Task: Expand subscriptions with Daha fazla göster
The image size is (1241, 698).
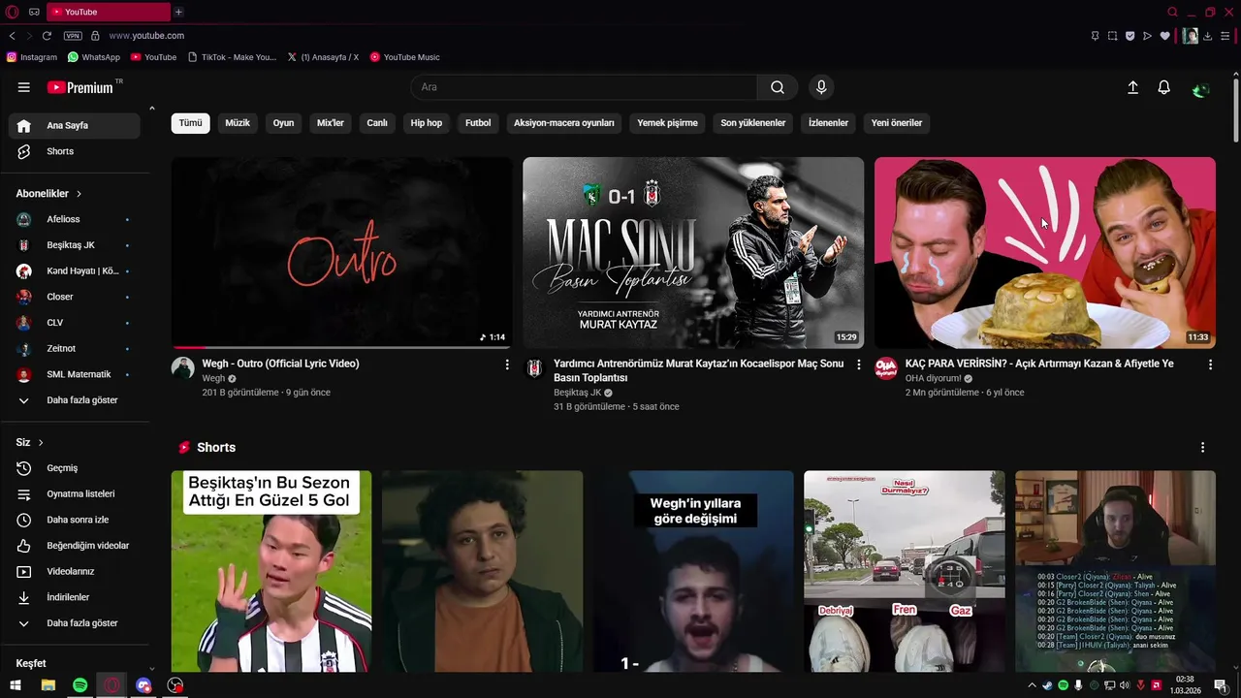Action: click(75, 400)
